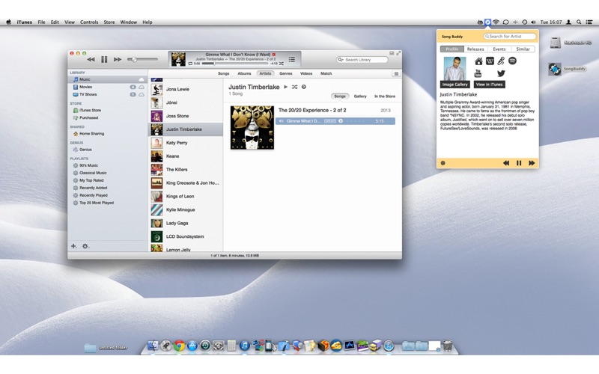This screenshot has width=599, height=374.
Task: Open view options list icon near Match
Action: coord(396,73)
